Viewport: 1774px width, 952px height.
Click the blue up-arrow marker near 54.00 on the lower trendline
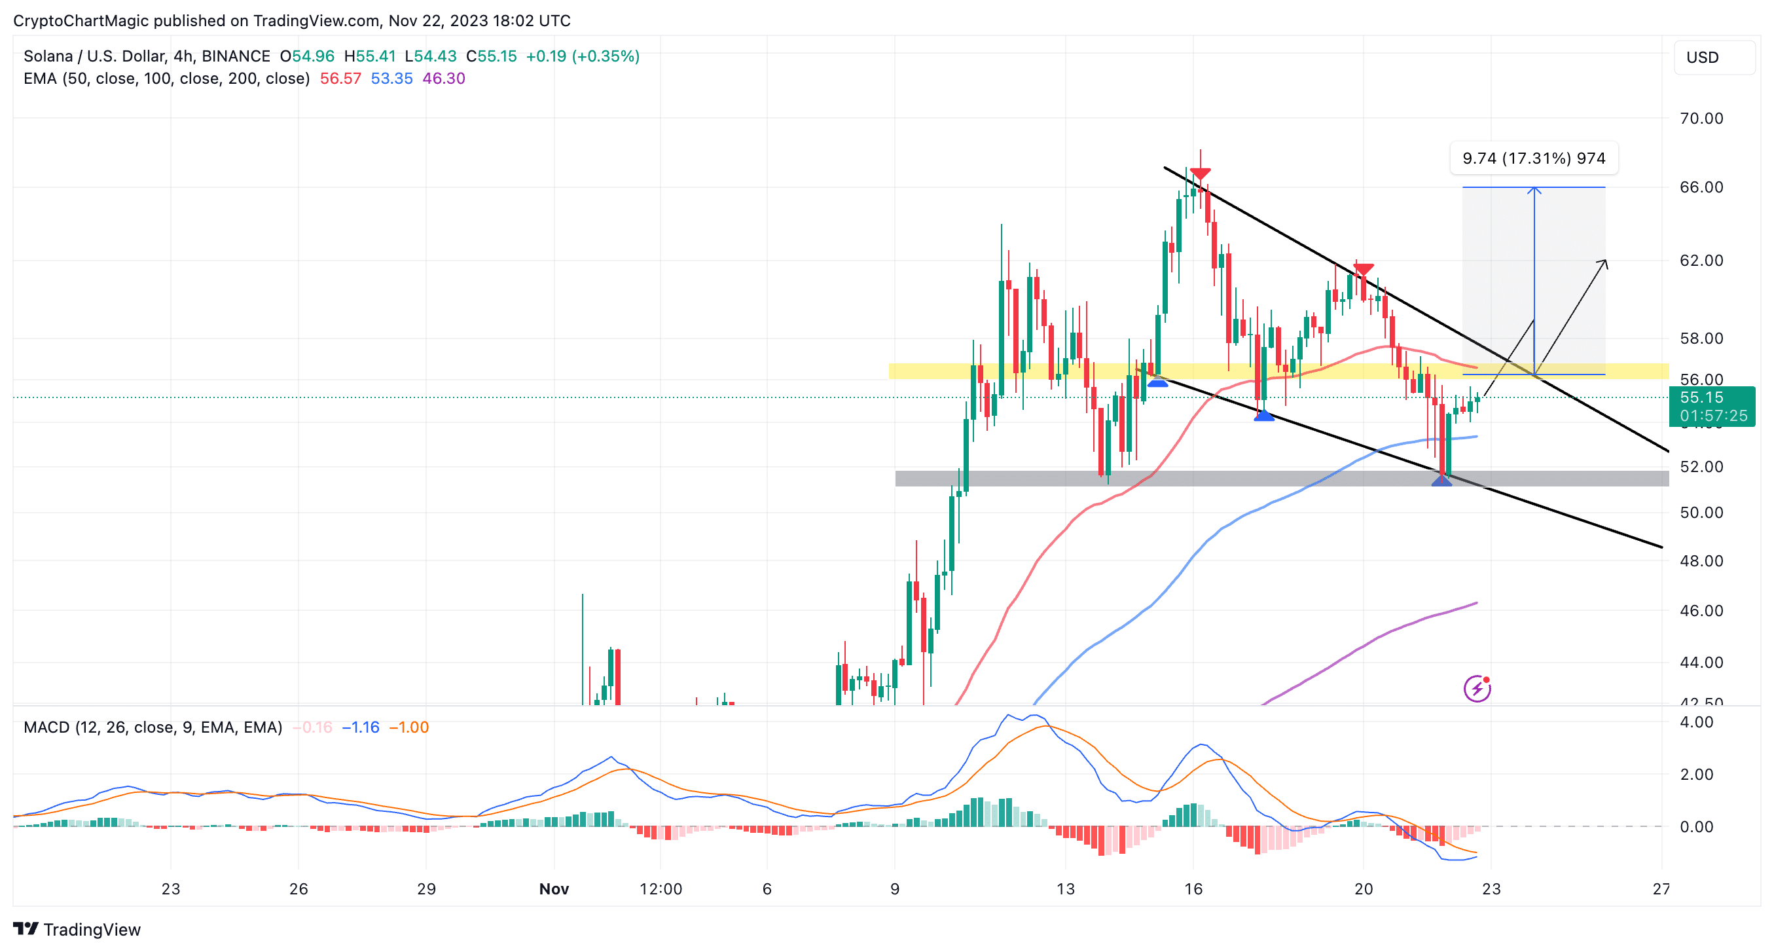(1263, 414)
